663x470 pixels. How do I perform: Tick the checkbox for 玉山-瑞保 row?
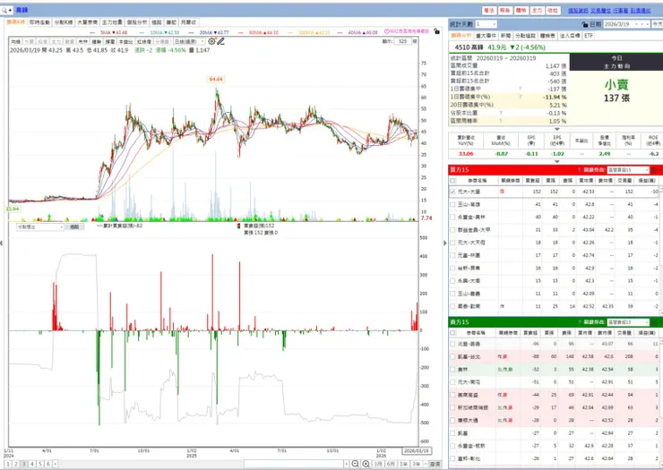[x=453, y=205]
